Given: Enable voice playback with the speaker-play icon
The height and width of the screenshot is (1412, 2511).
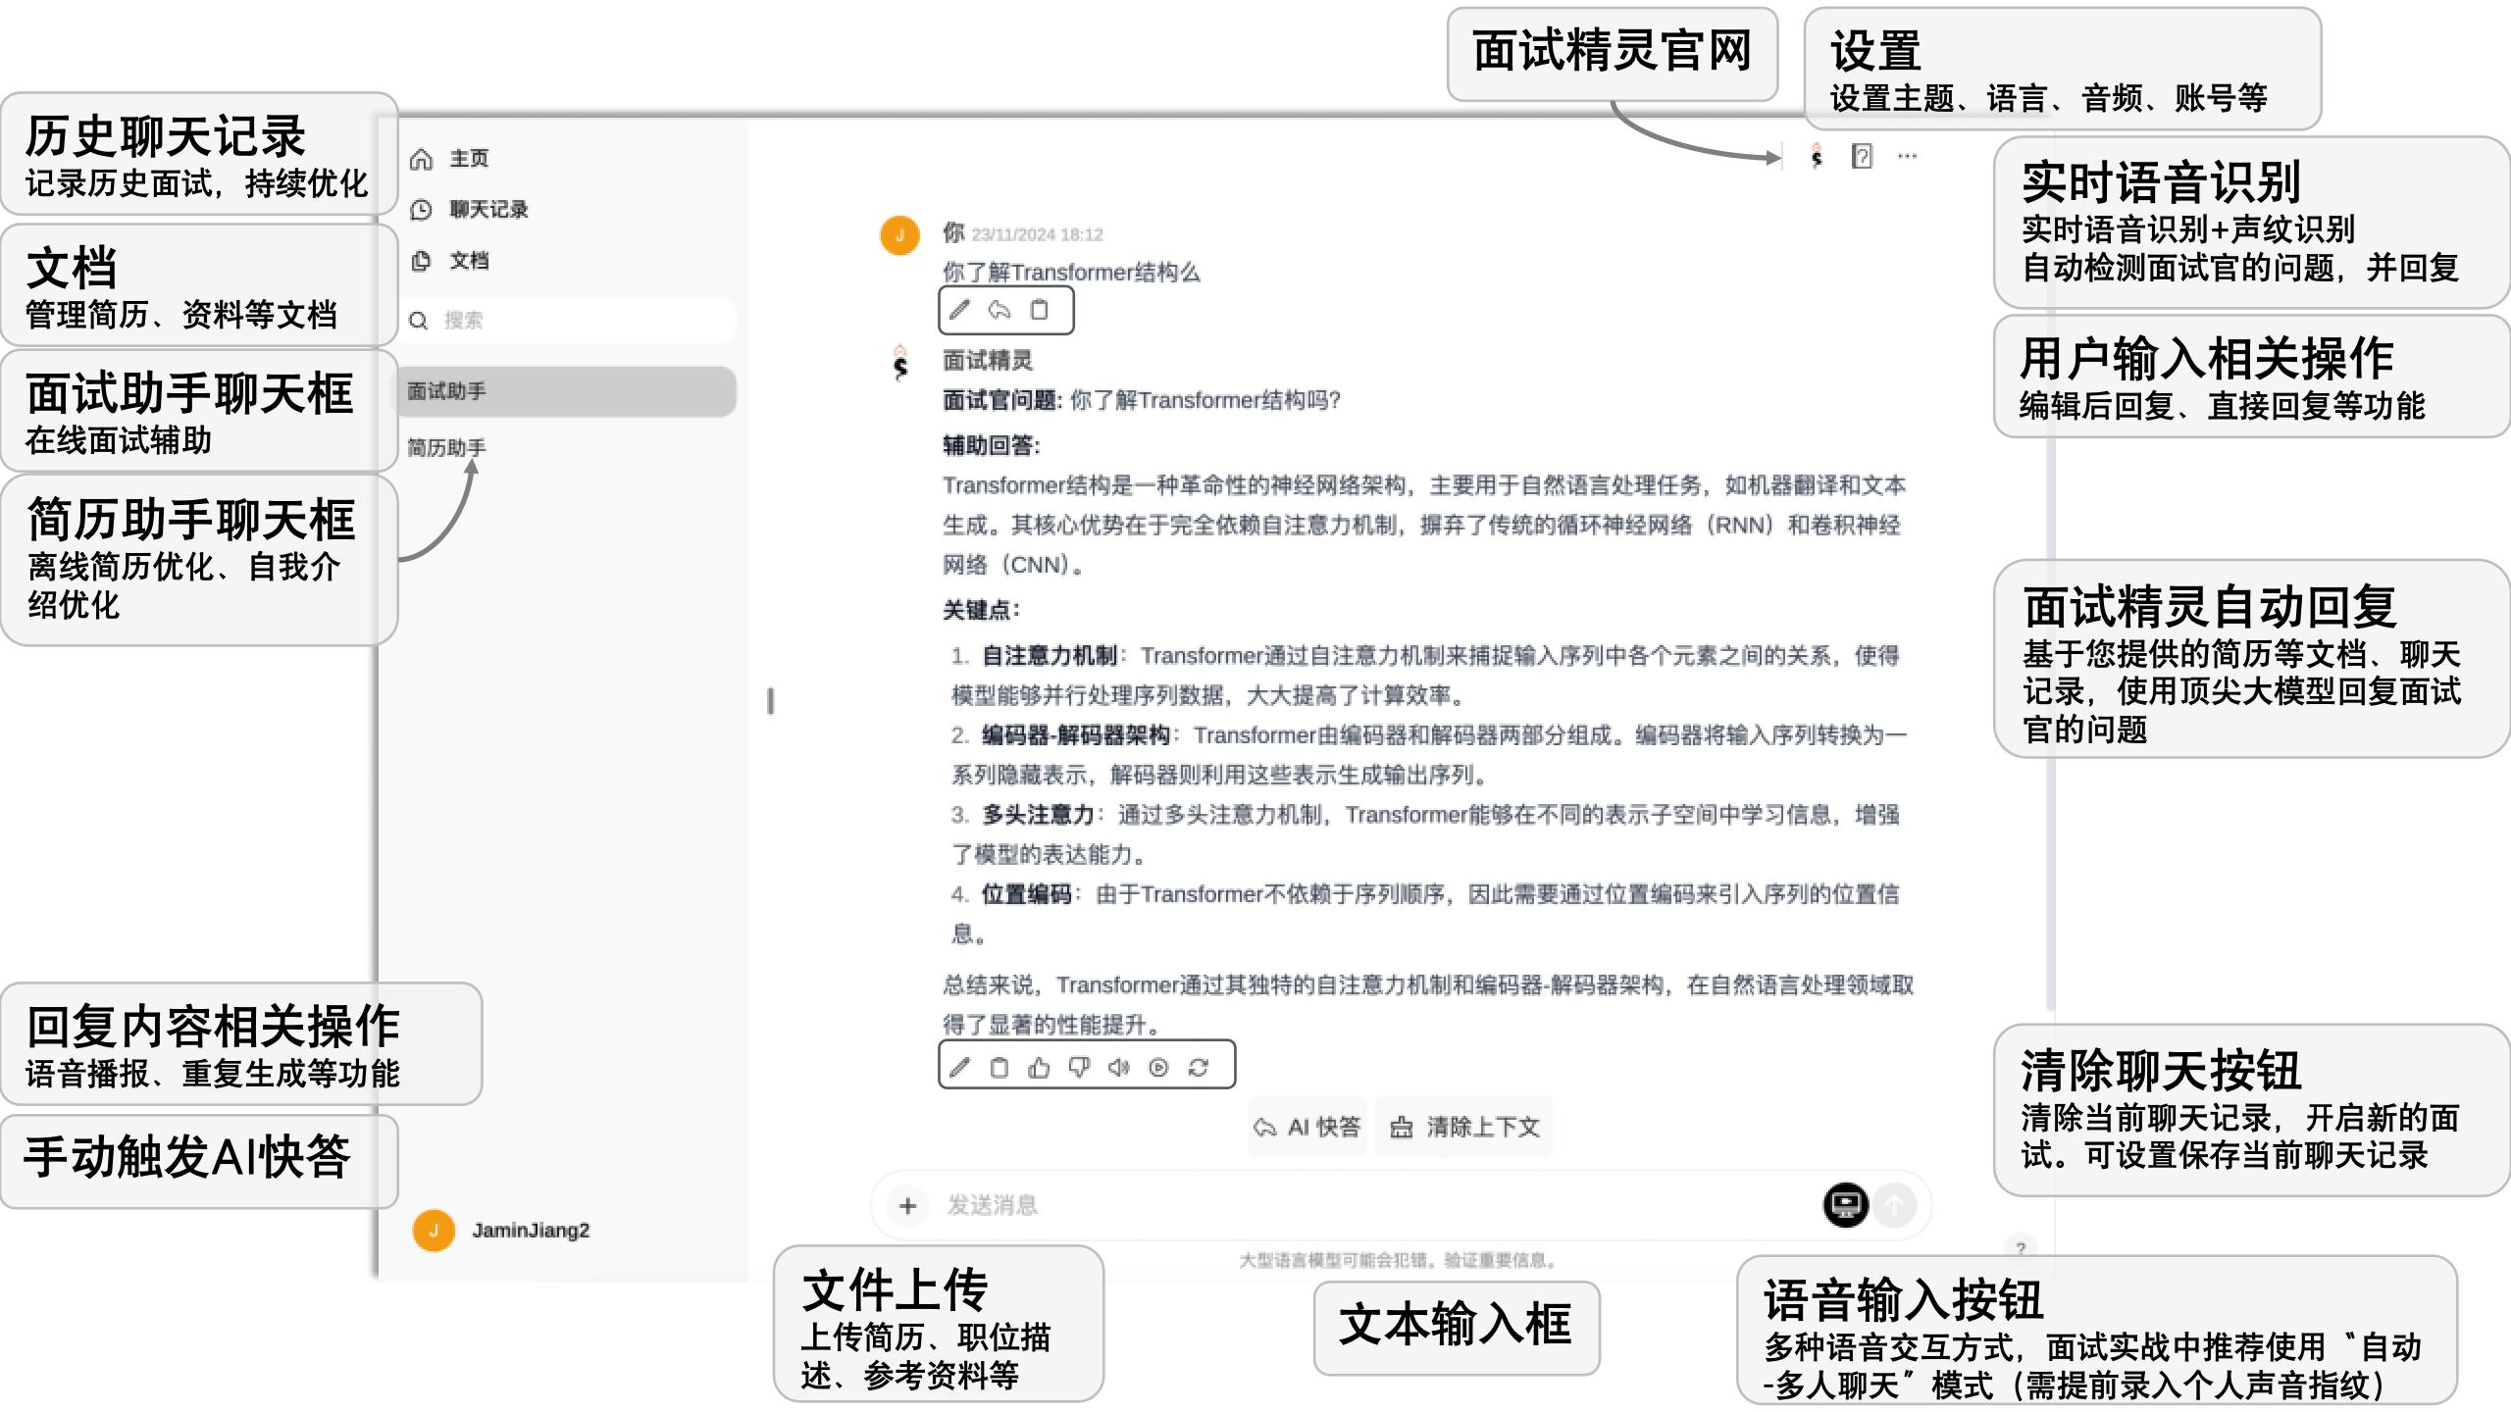Looking at the screenshot, I should [x=1159, y=1066].
